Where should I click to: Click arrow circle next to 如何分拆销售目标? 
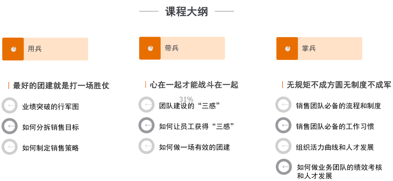pyautogui.click(x=9, y=126)
